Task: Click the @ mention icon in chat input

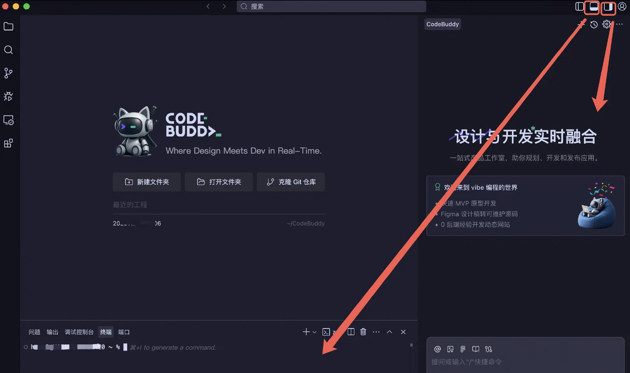Action: pyautogui.click(x=437, y=349)
